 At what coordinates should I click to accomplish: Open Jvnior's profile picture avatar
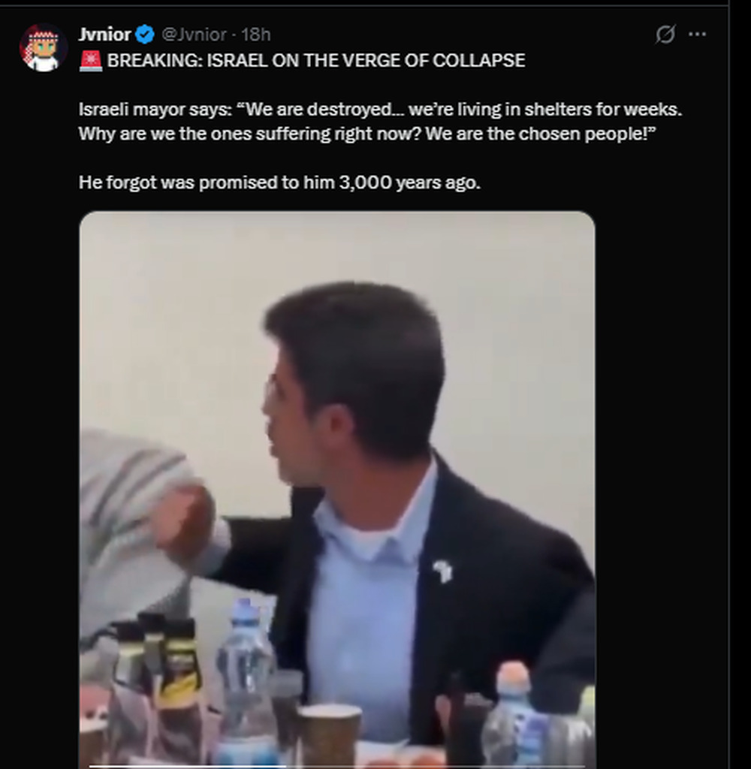click(43, 47)
